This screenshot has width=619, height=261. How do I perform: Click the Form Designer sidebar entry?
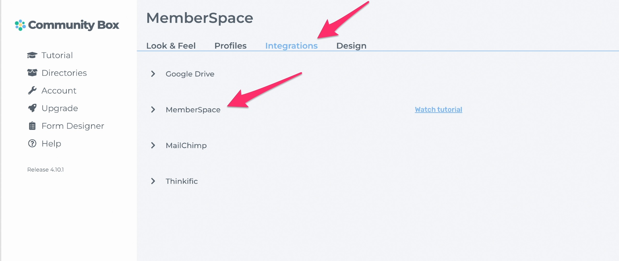coord(72,126)
